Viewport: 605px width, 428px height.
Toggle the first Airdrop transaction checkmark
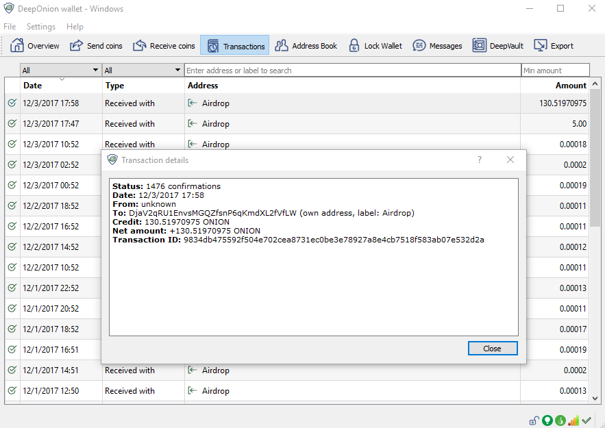click(x=11, y=103)
